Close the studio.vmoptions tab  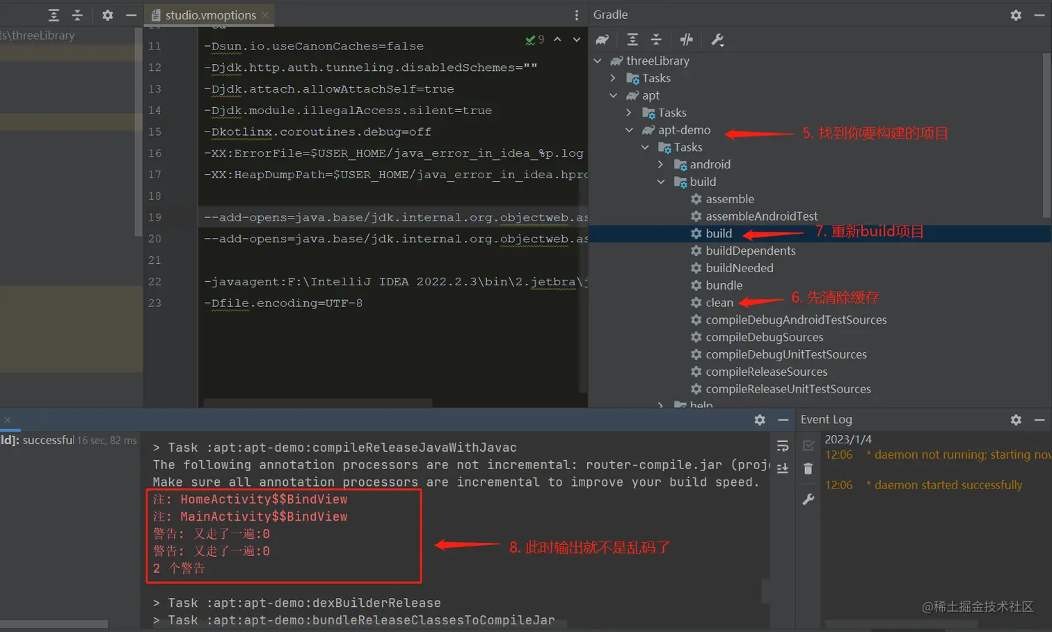[x=265, y=15]
